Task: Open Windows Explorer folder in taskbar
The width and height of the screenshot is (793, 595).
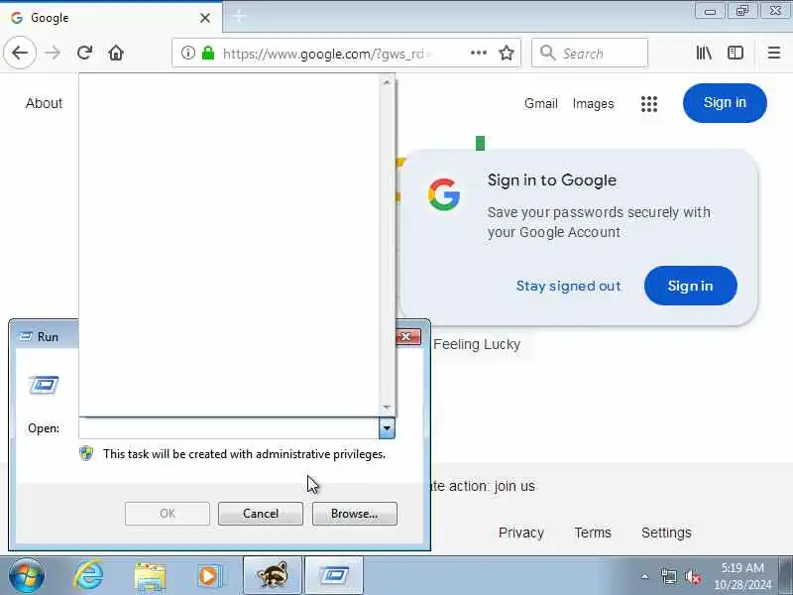Action: [150, 576]
